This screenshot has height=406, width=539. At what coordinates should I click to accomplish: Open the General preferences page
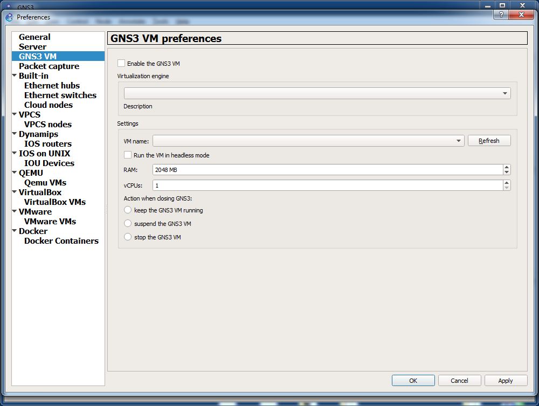pyautogui.click(x=34, y=37)
